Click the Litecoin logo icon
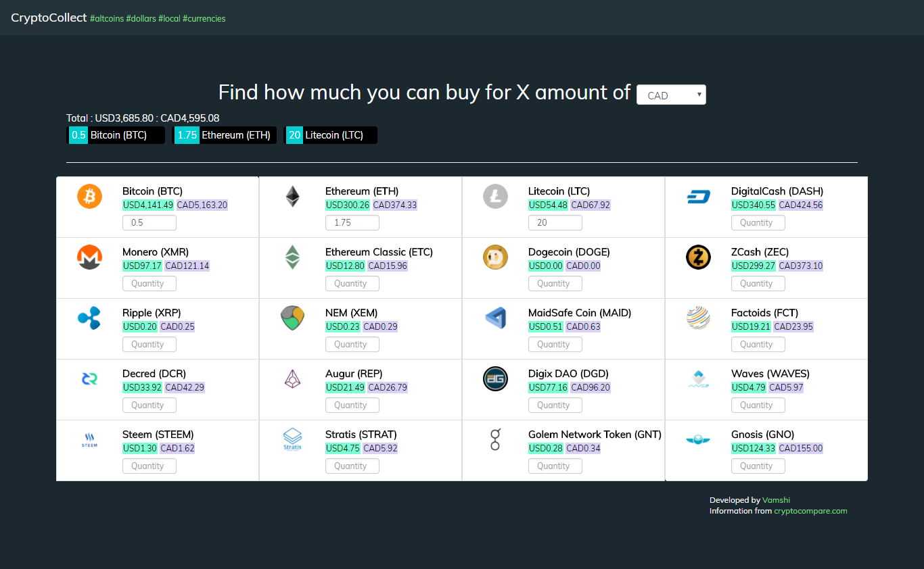The height and width of the screenshot is (569, 924). 495,196
